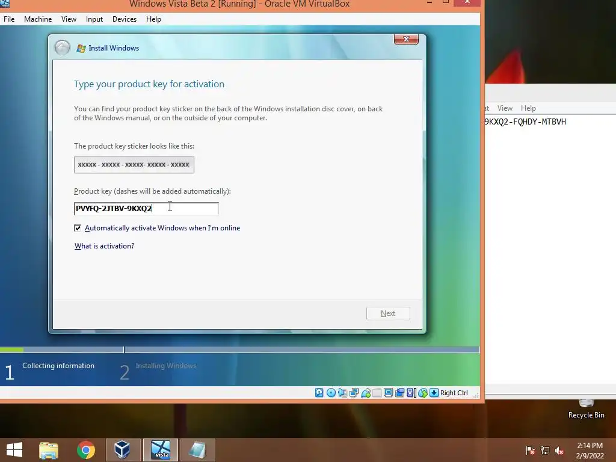The height and width of the screenshot is (462, 616).
Task: Click the sample product key sticker image
Action: click(x=134, y=165)
